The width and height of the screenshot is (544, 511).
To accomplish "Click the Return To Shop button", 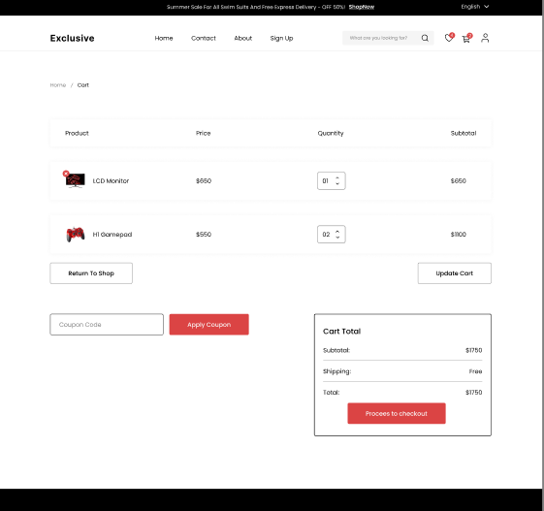I will (91, 273).
